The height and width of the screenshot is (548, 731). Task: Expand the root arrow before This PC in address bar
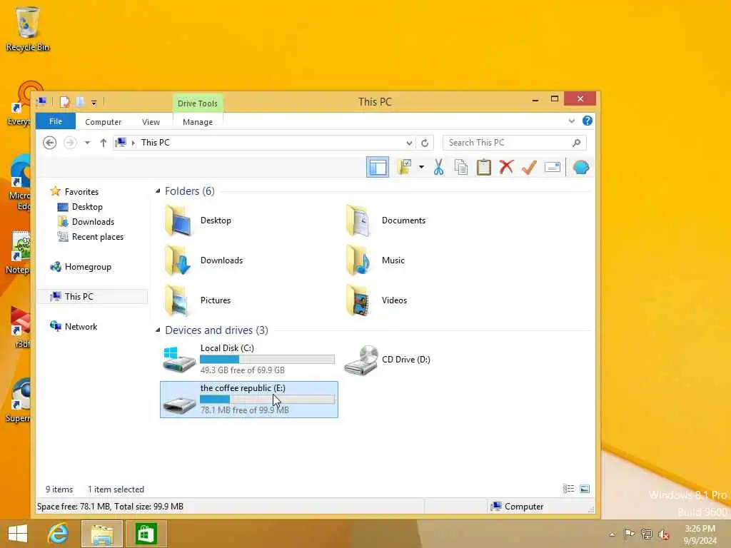(x=133, y=143)
